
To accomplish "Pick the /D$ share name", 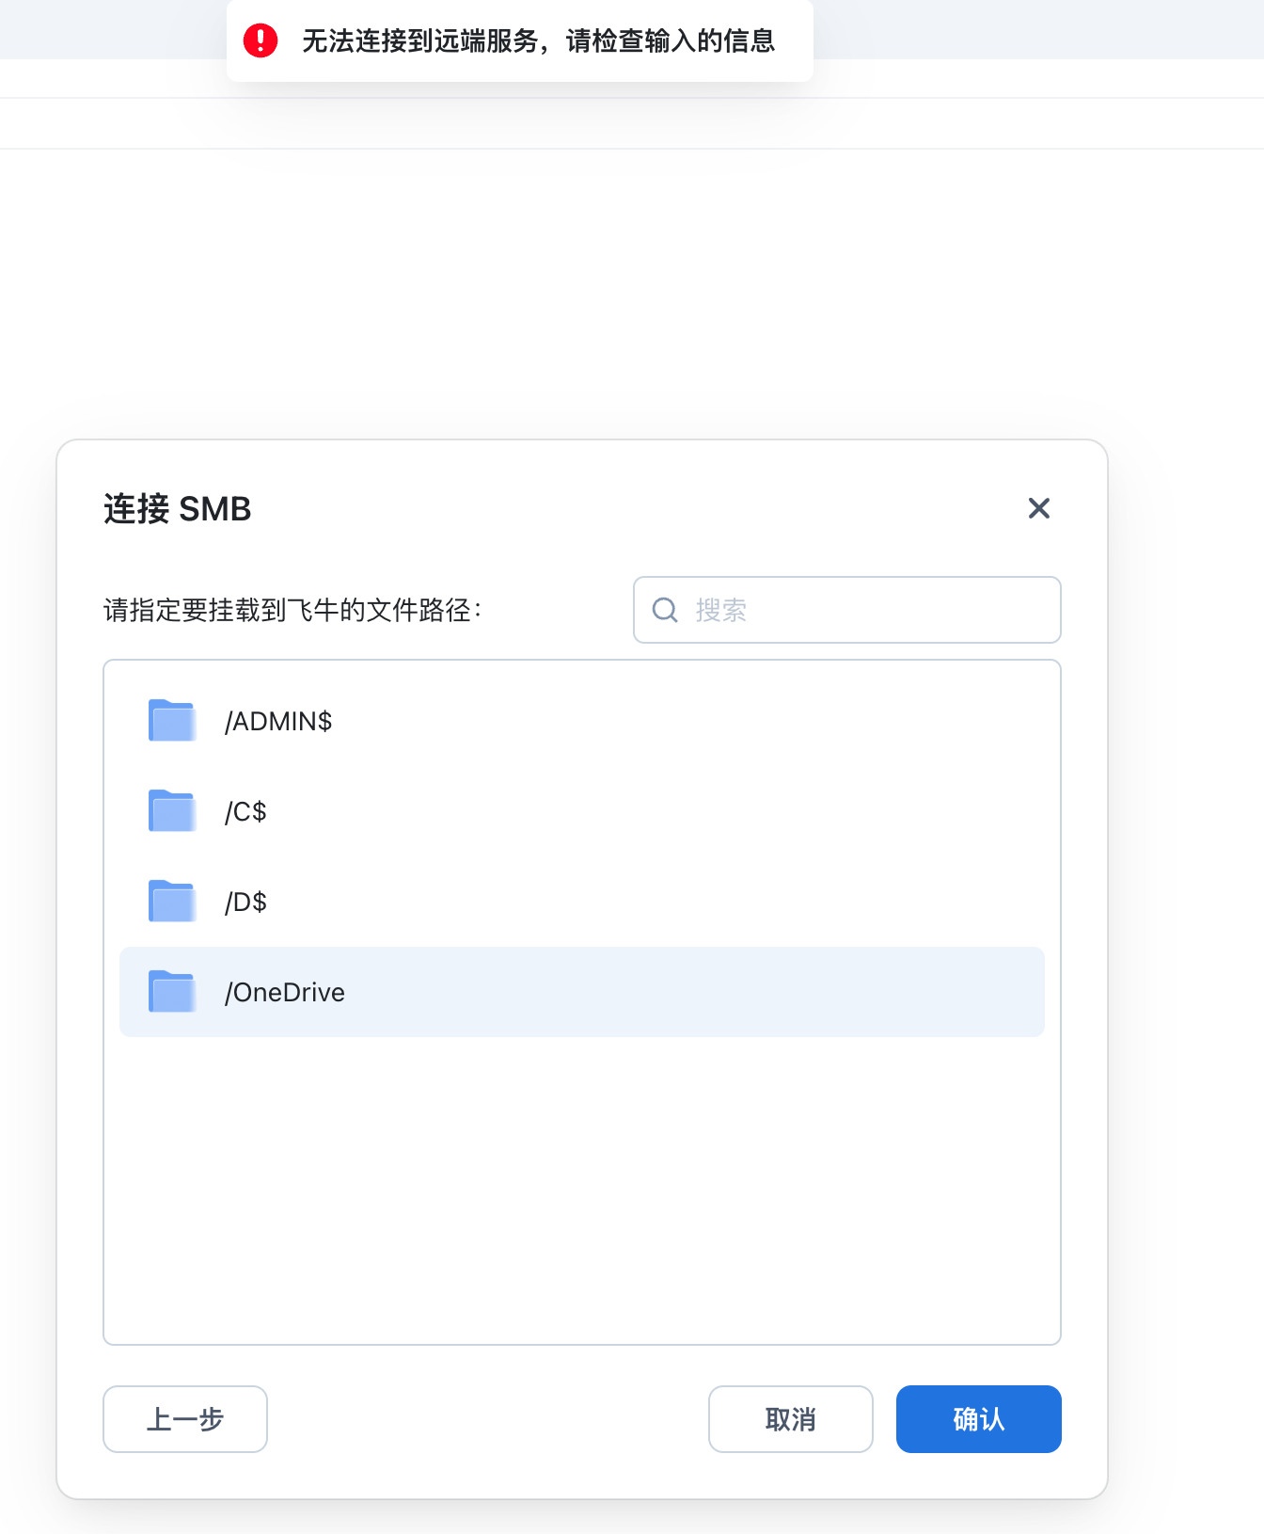I will point(245,902).
